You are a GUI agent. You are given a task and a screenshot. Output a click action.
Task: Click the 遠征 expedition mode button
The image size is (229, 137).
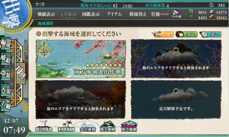pos(210,35)
